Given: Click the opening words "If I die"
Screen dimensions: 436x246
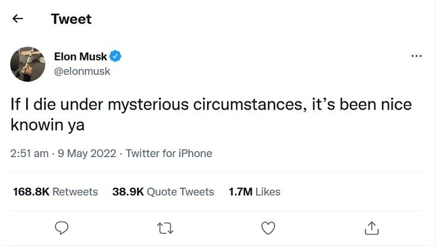Looking at the screenshot, I should pyautogui.click(x=32, y=104).
